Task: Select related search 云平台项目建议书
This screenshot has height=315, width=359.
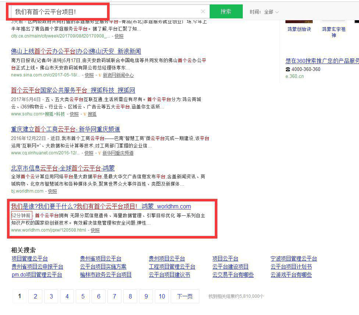Action: [170, 275]
